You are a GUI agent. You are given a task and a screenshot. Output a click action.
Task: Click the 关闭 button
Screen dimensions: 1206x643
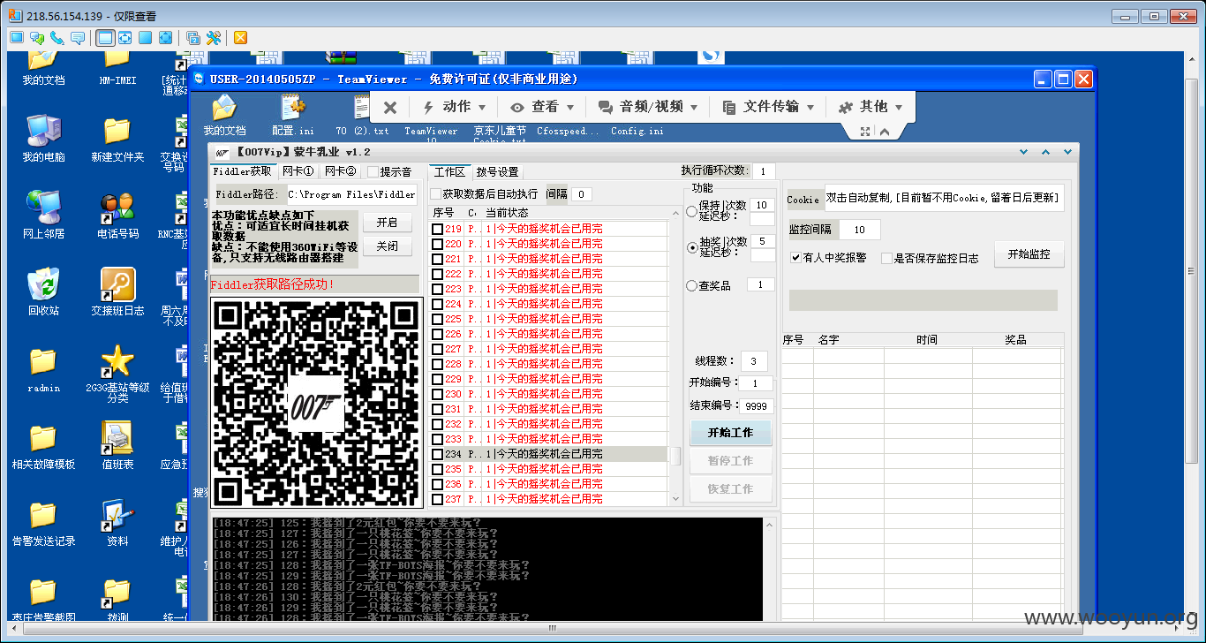[388, 246]
